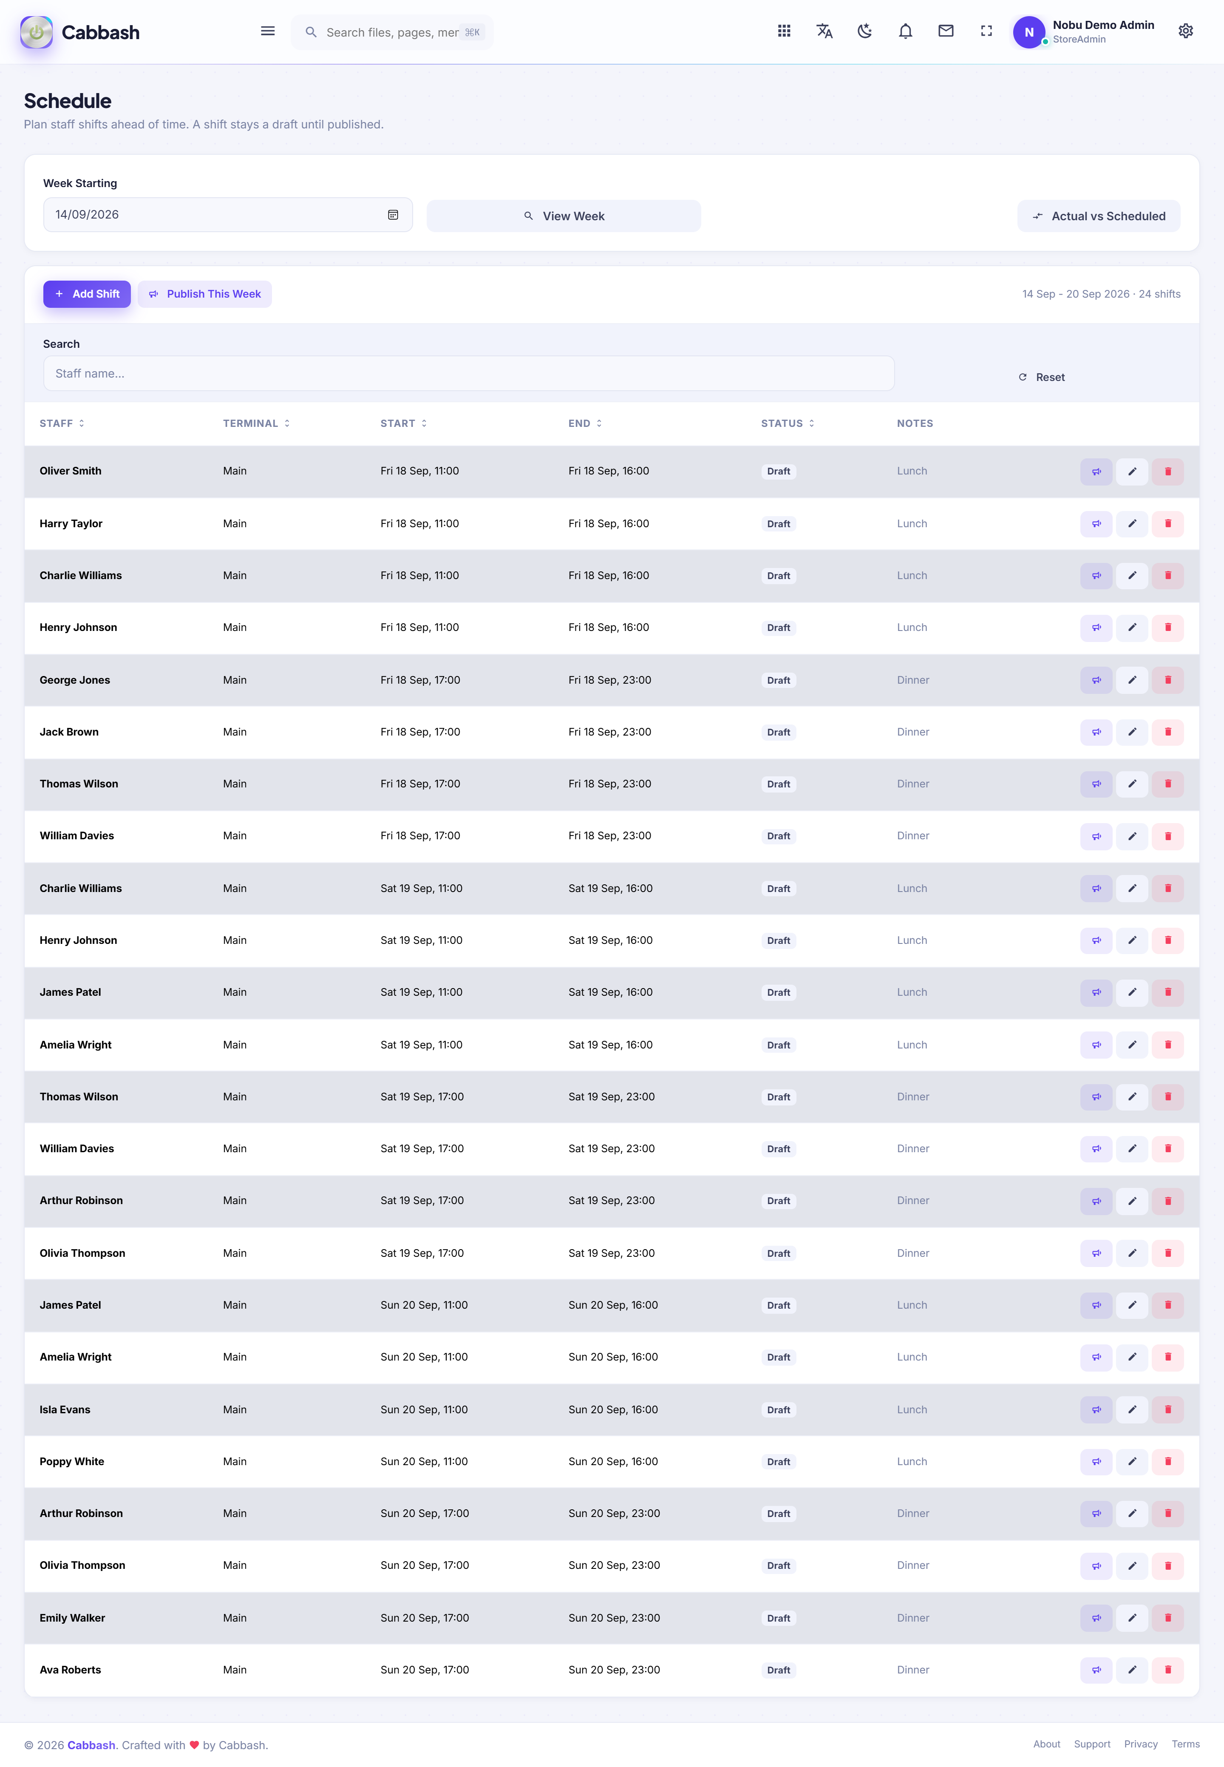Image resolution: width=1224 pixels, height=1767 pixels.
Task: Open the notifications bell
Action: tap(905, 31)
